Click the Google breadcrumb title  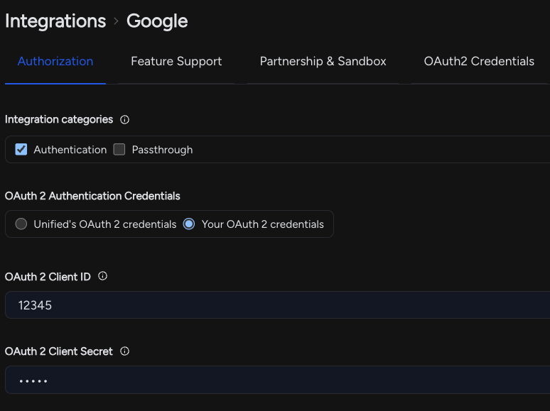[157, 21]
